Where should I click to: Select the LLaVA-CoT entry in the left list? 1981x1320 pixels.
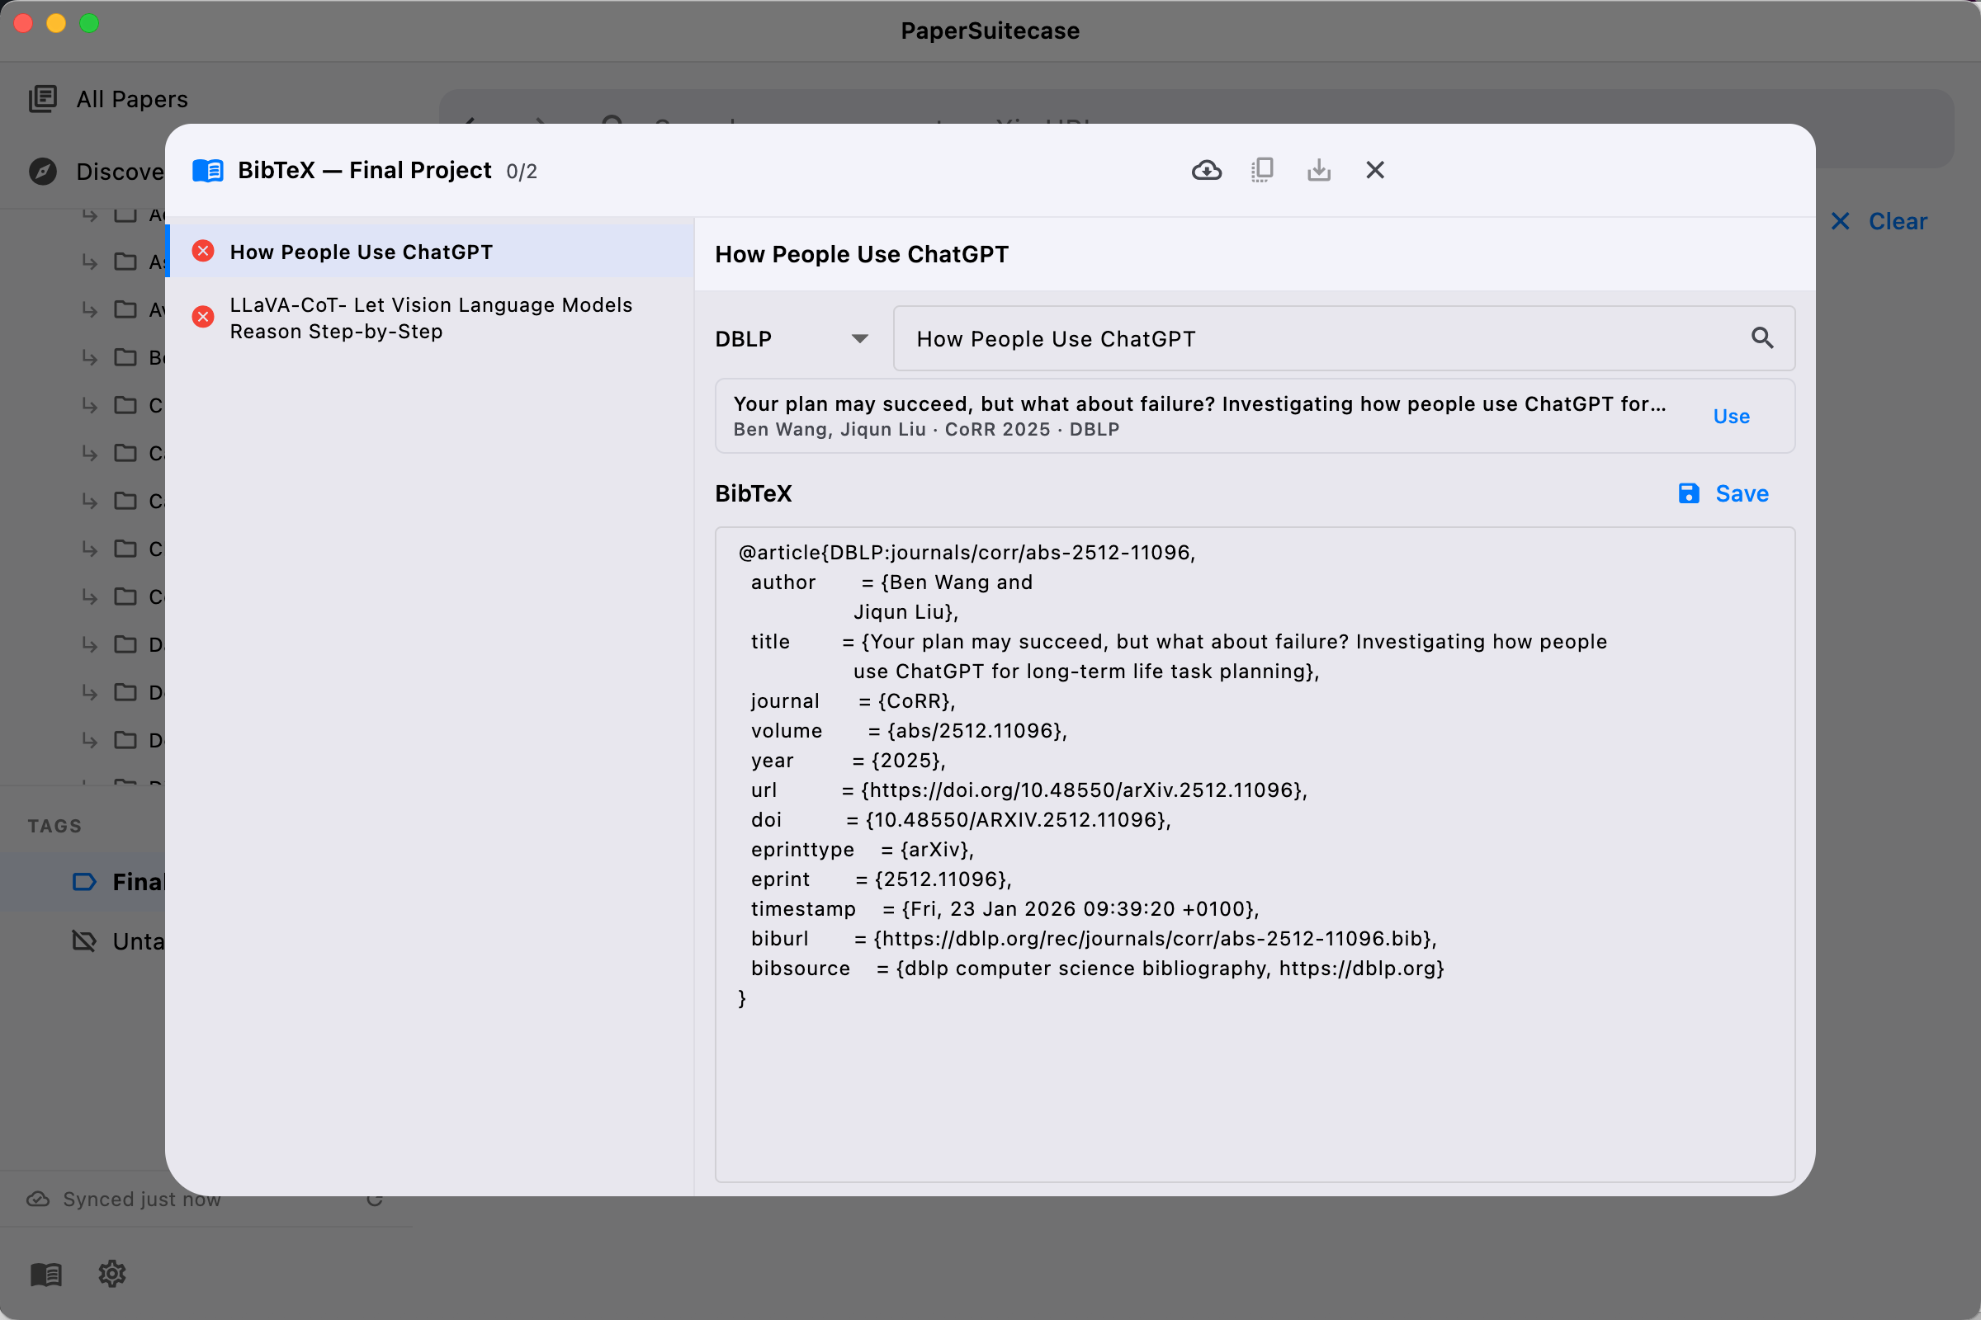pyautogui.click(x=430, y=318)
